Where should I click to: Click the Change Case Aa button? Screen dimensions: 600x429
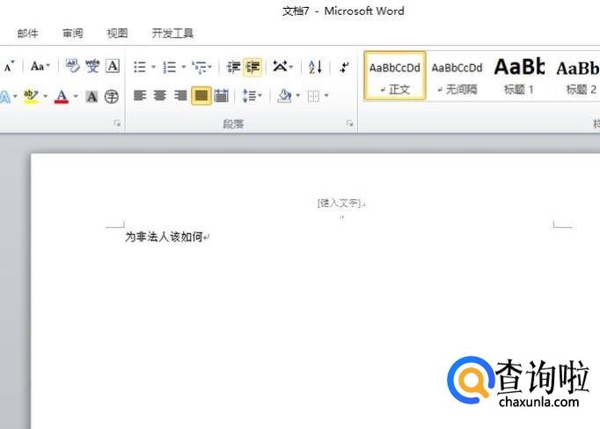pos(40,66)
